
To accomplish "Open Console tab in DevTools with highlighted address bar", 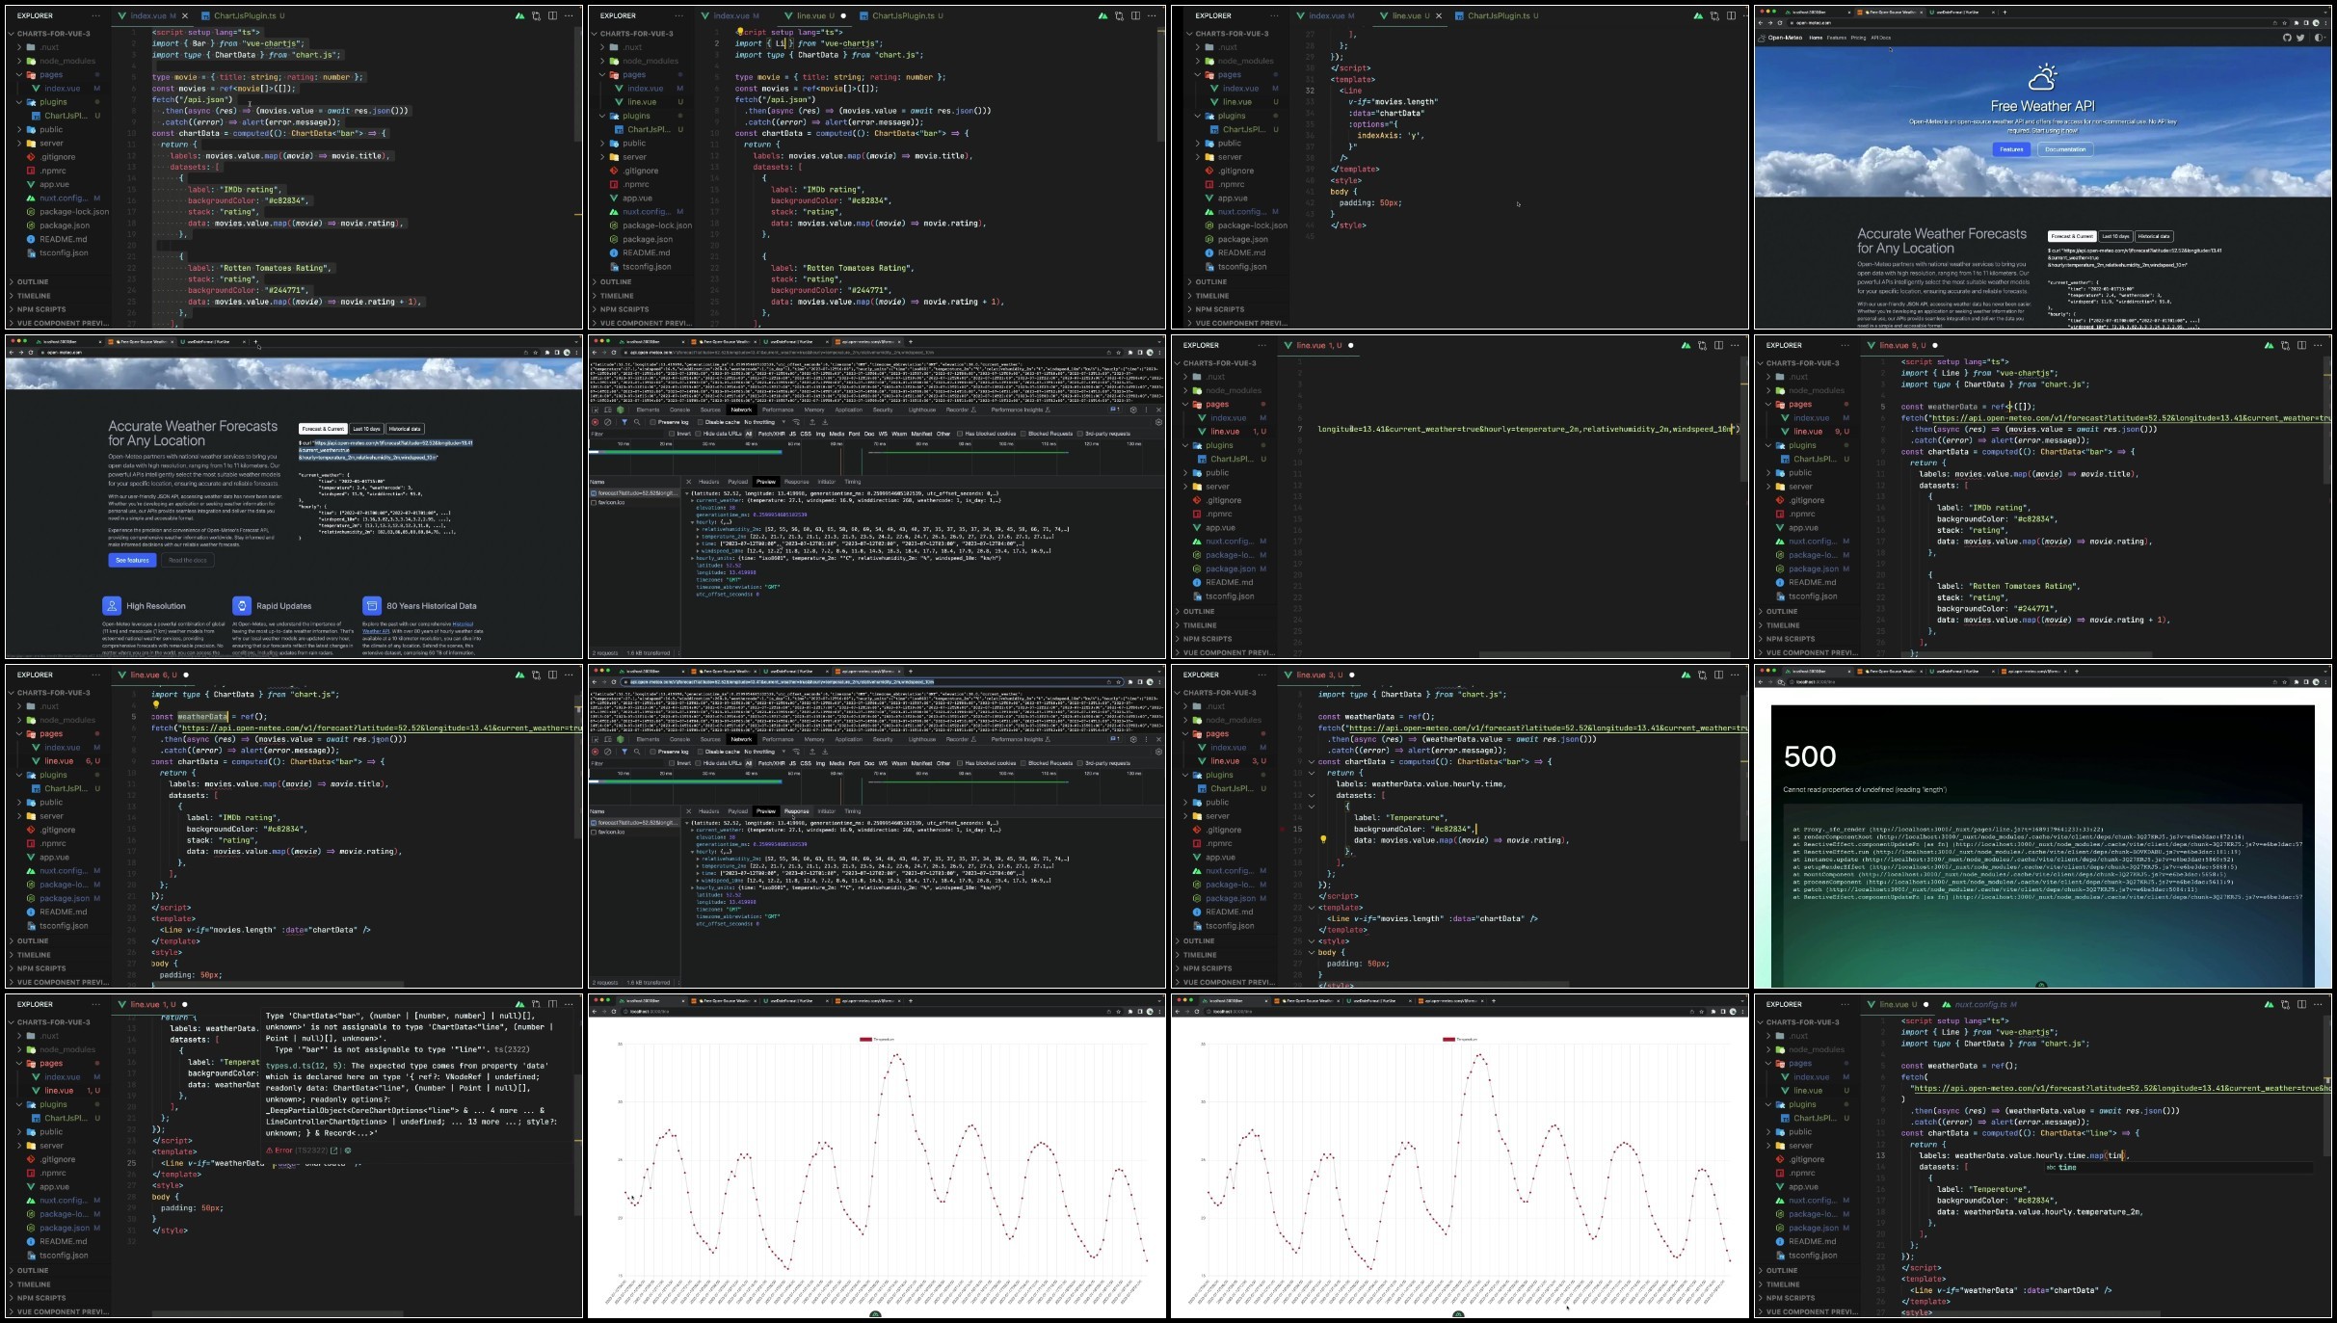I will (679, 739).
